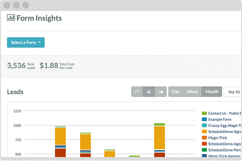Switch chart to bar graph view
The image size is (242, 161).
(x=149, y=92)
